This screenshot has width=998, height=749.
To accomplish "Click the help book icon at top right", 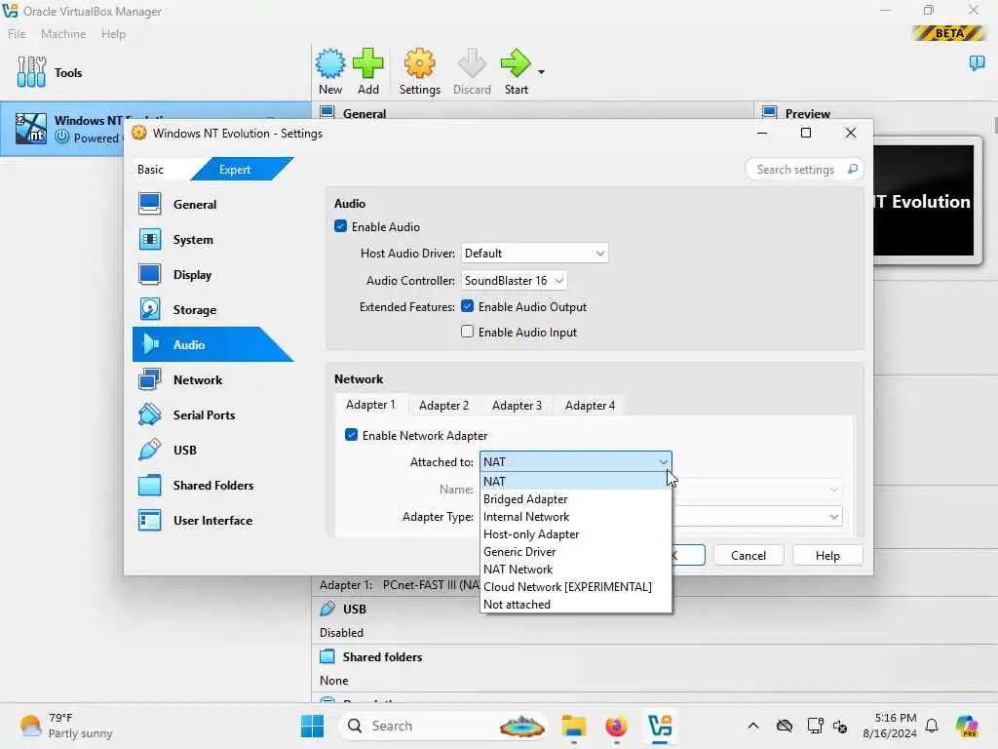I will pos(977,62).
